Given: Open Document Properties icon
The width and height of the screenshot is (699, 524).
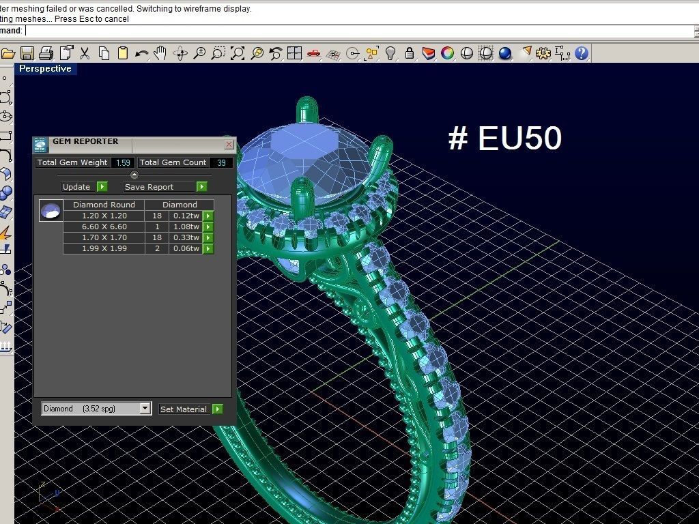Looking at the screenshot, I should [x=66, y=53].
